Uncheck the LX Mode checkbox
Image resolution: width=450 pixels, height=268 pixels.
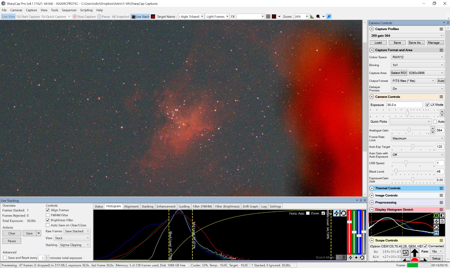[427, 105]
